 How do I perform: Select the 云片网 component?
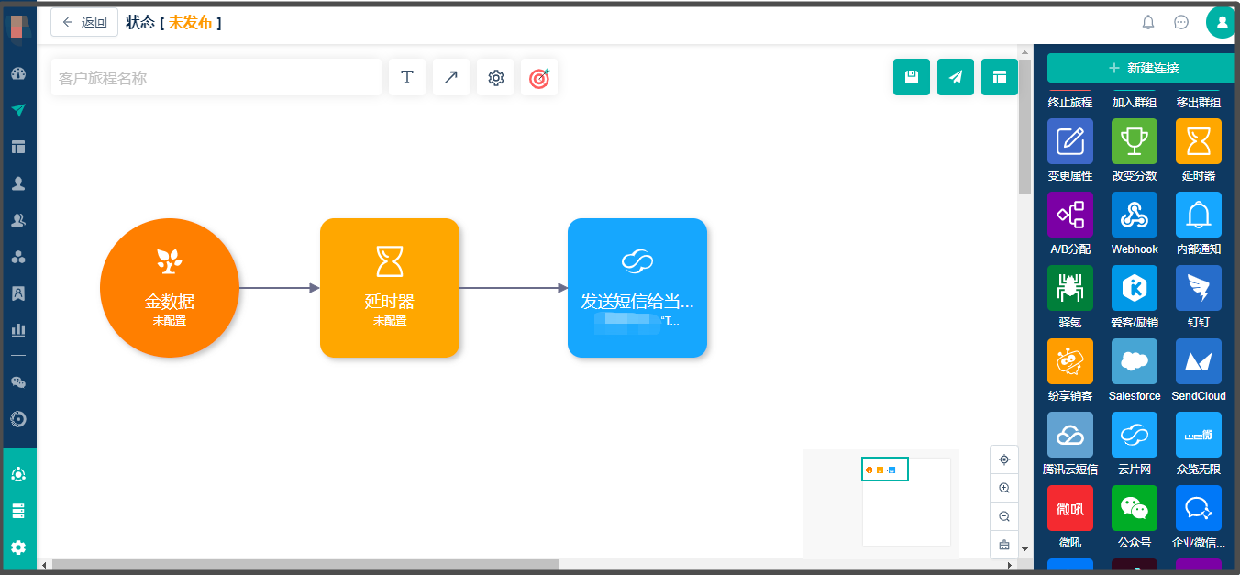point(1135,435)
